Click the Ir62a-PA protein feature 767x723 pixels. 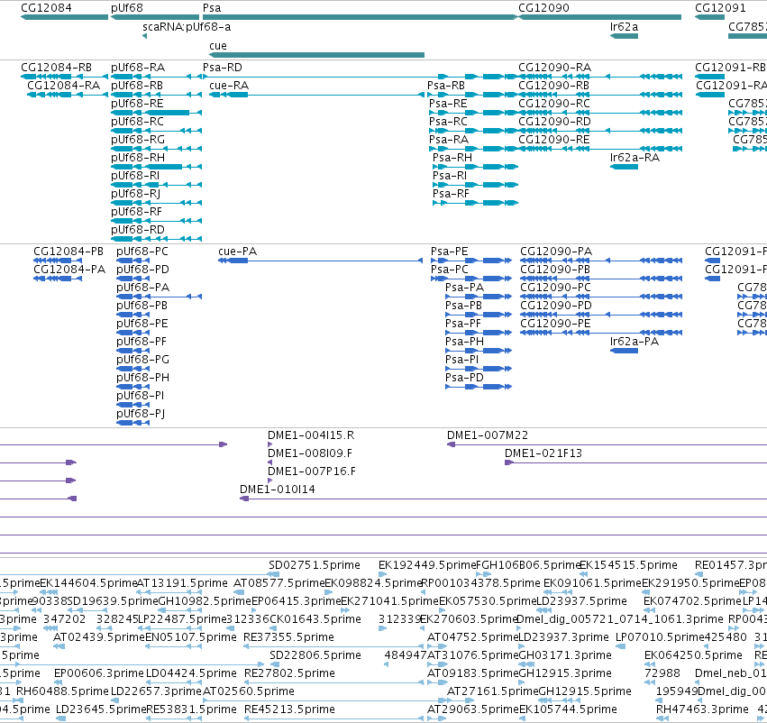tap(625, 351)
